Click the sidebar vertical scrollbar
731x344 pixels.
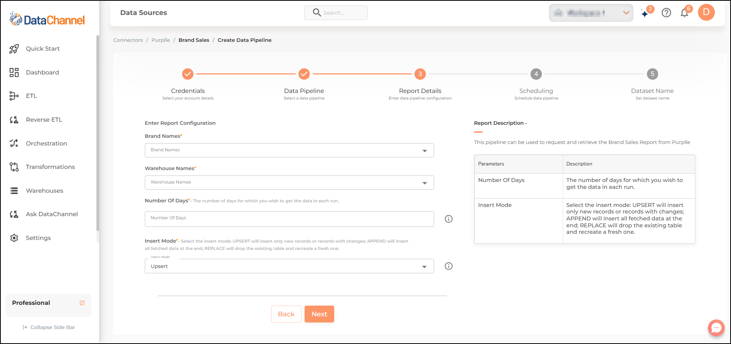coord(98,133)
